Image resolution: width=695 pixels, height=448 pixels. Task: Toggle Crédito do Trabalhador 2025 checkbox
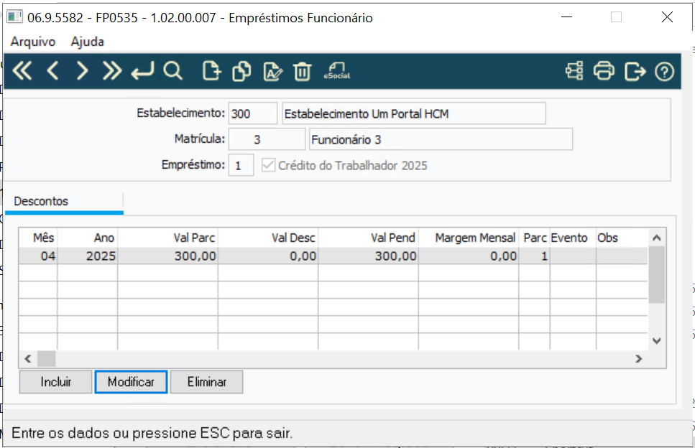[268, 165]
